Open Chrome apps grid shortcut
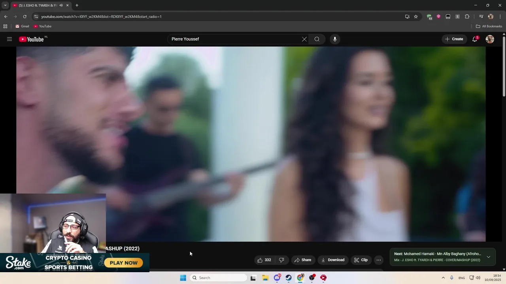506x284 pixels. click(5, 26)
